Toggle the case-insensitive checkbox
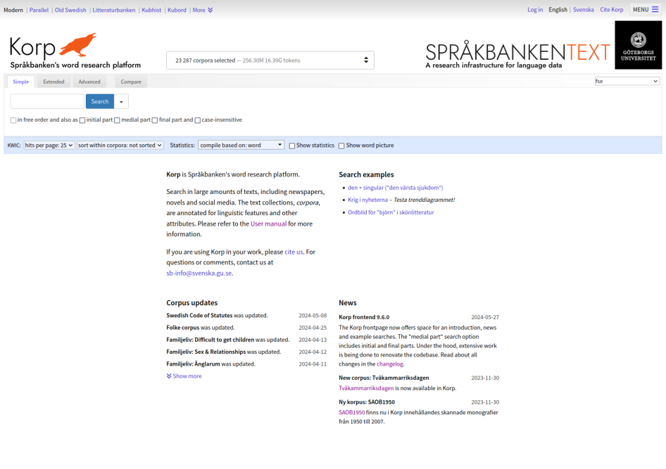This screenshot has height=469, width=666. pos(198,120)
